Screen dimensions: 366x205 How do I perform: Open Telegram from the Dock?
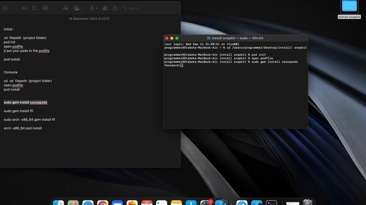tap(242, 203)
